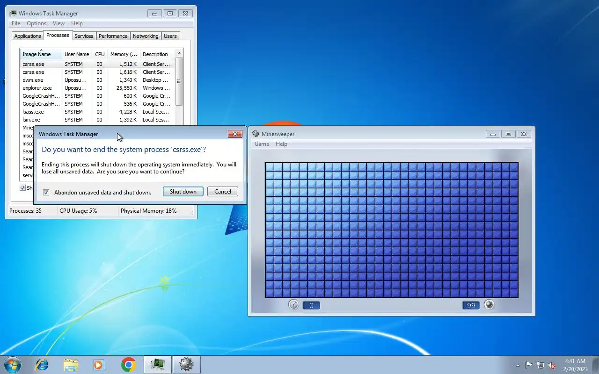Switch to the Users tab

170,36
